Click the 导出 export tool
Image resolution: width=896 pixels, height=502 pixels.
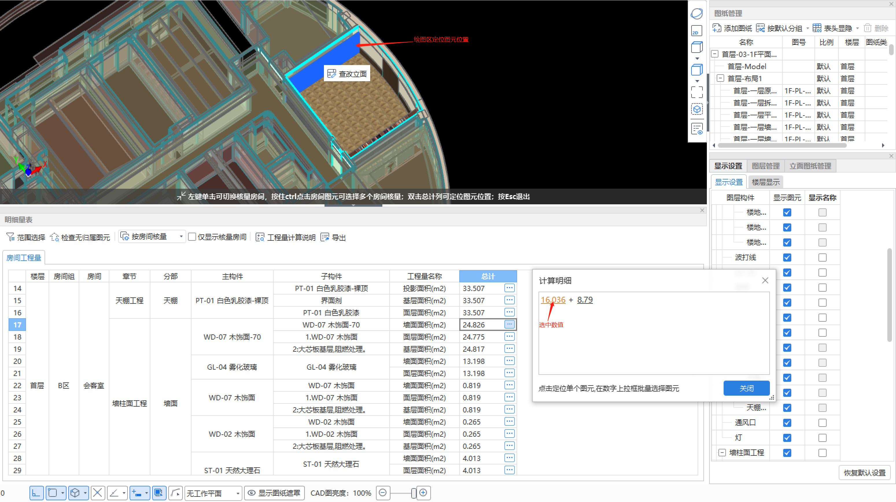pos(333,237)
